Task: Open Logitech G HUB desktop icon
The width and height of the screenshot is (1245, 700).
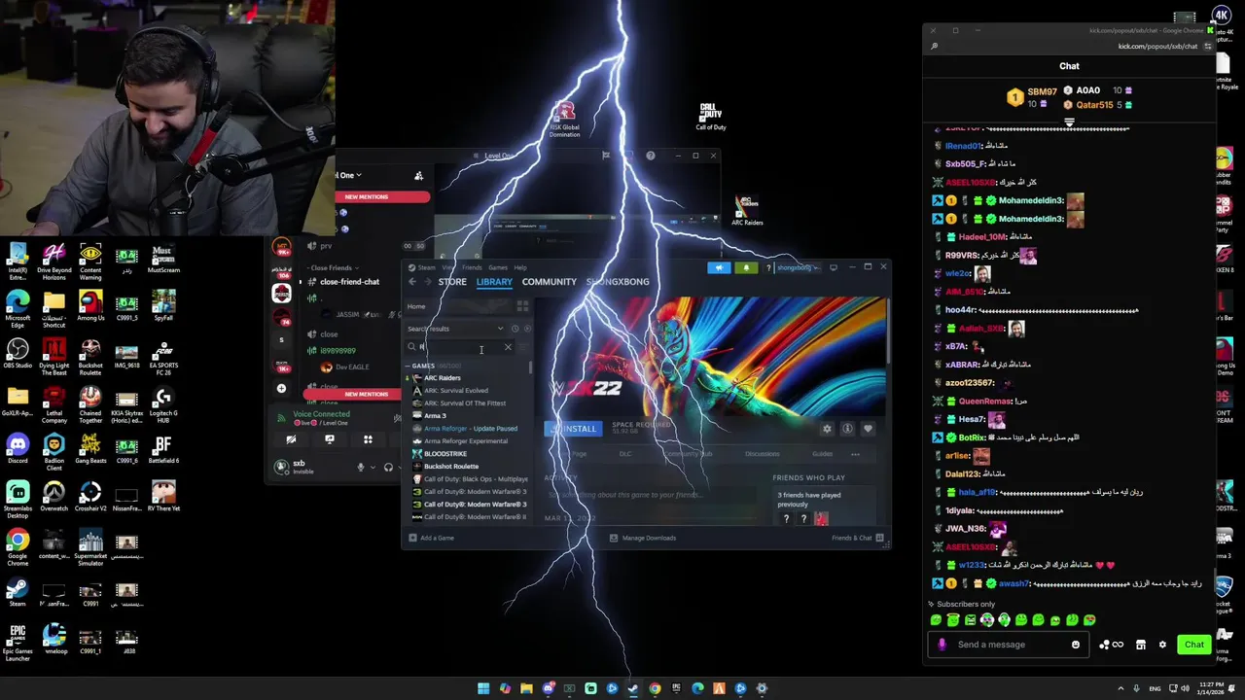Action: tap(163, 404)
